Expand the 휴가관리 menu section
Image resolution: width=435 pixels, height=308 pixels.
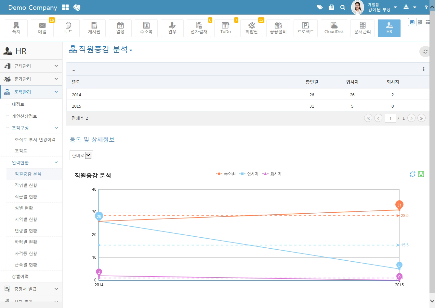pyautogui.click(x=31, y=79)
